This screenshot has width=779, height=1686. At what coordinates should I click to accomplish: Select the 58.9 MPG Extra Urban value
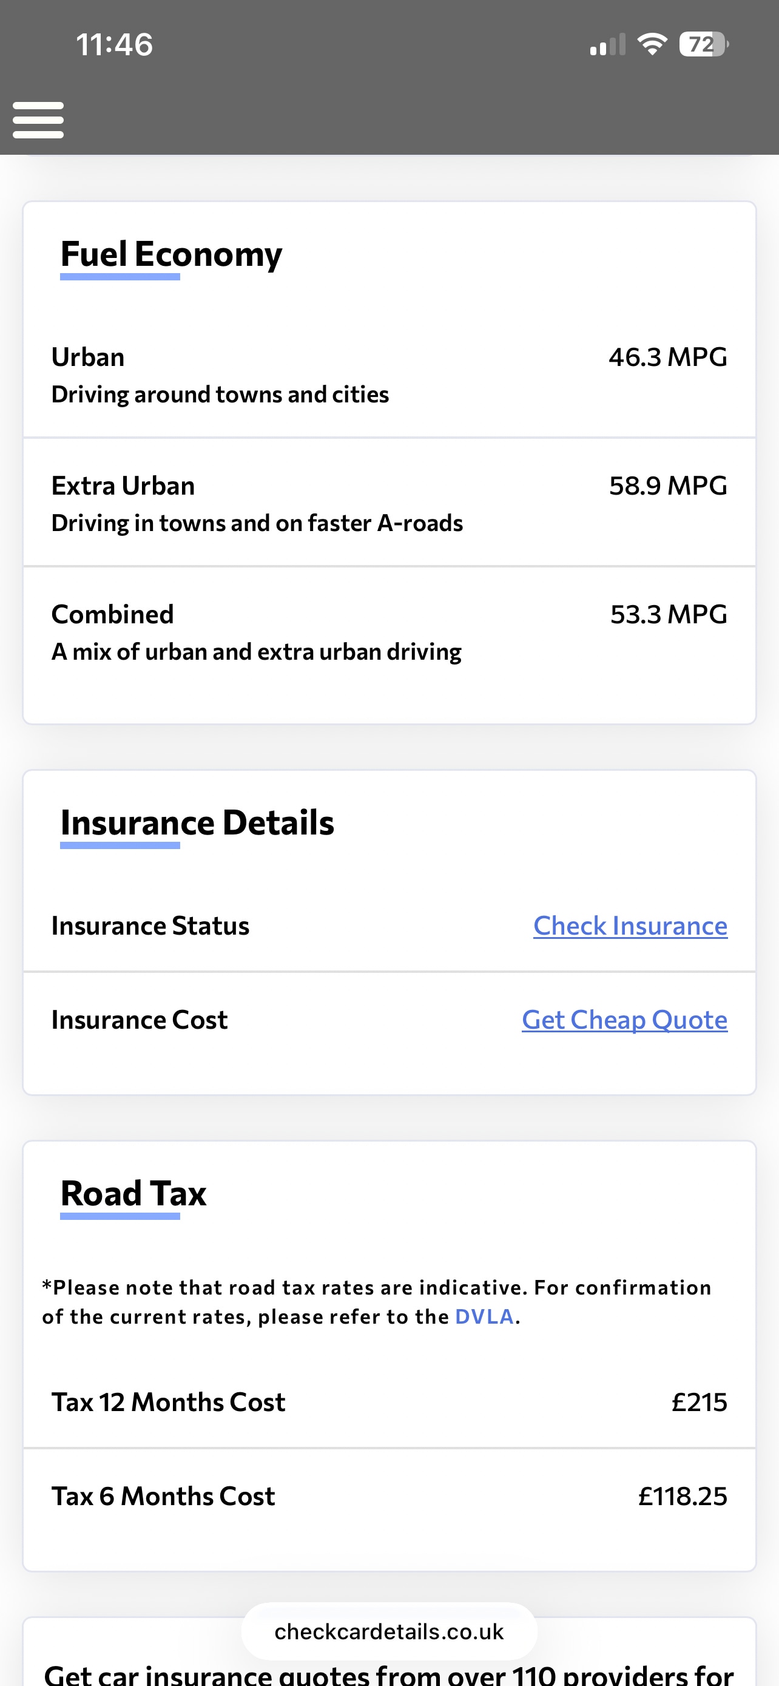coord(668,486)
